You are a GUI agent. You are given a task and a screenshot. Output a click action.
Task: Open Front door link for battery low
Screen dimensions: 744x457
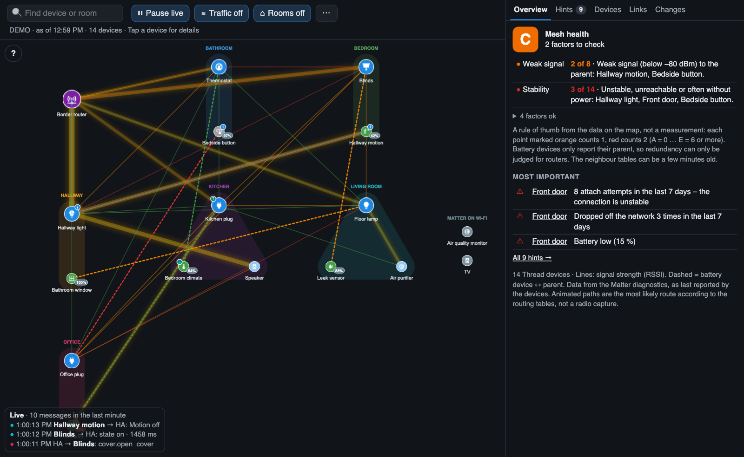550,242
